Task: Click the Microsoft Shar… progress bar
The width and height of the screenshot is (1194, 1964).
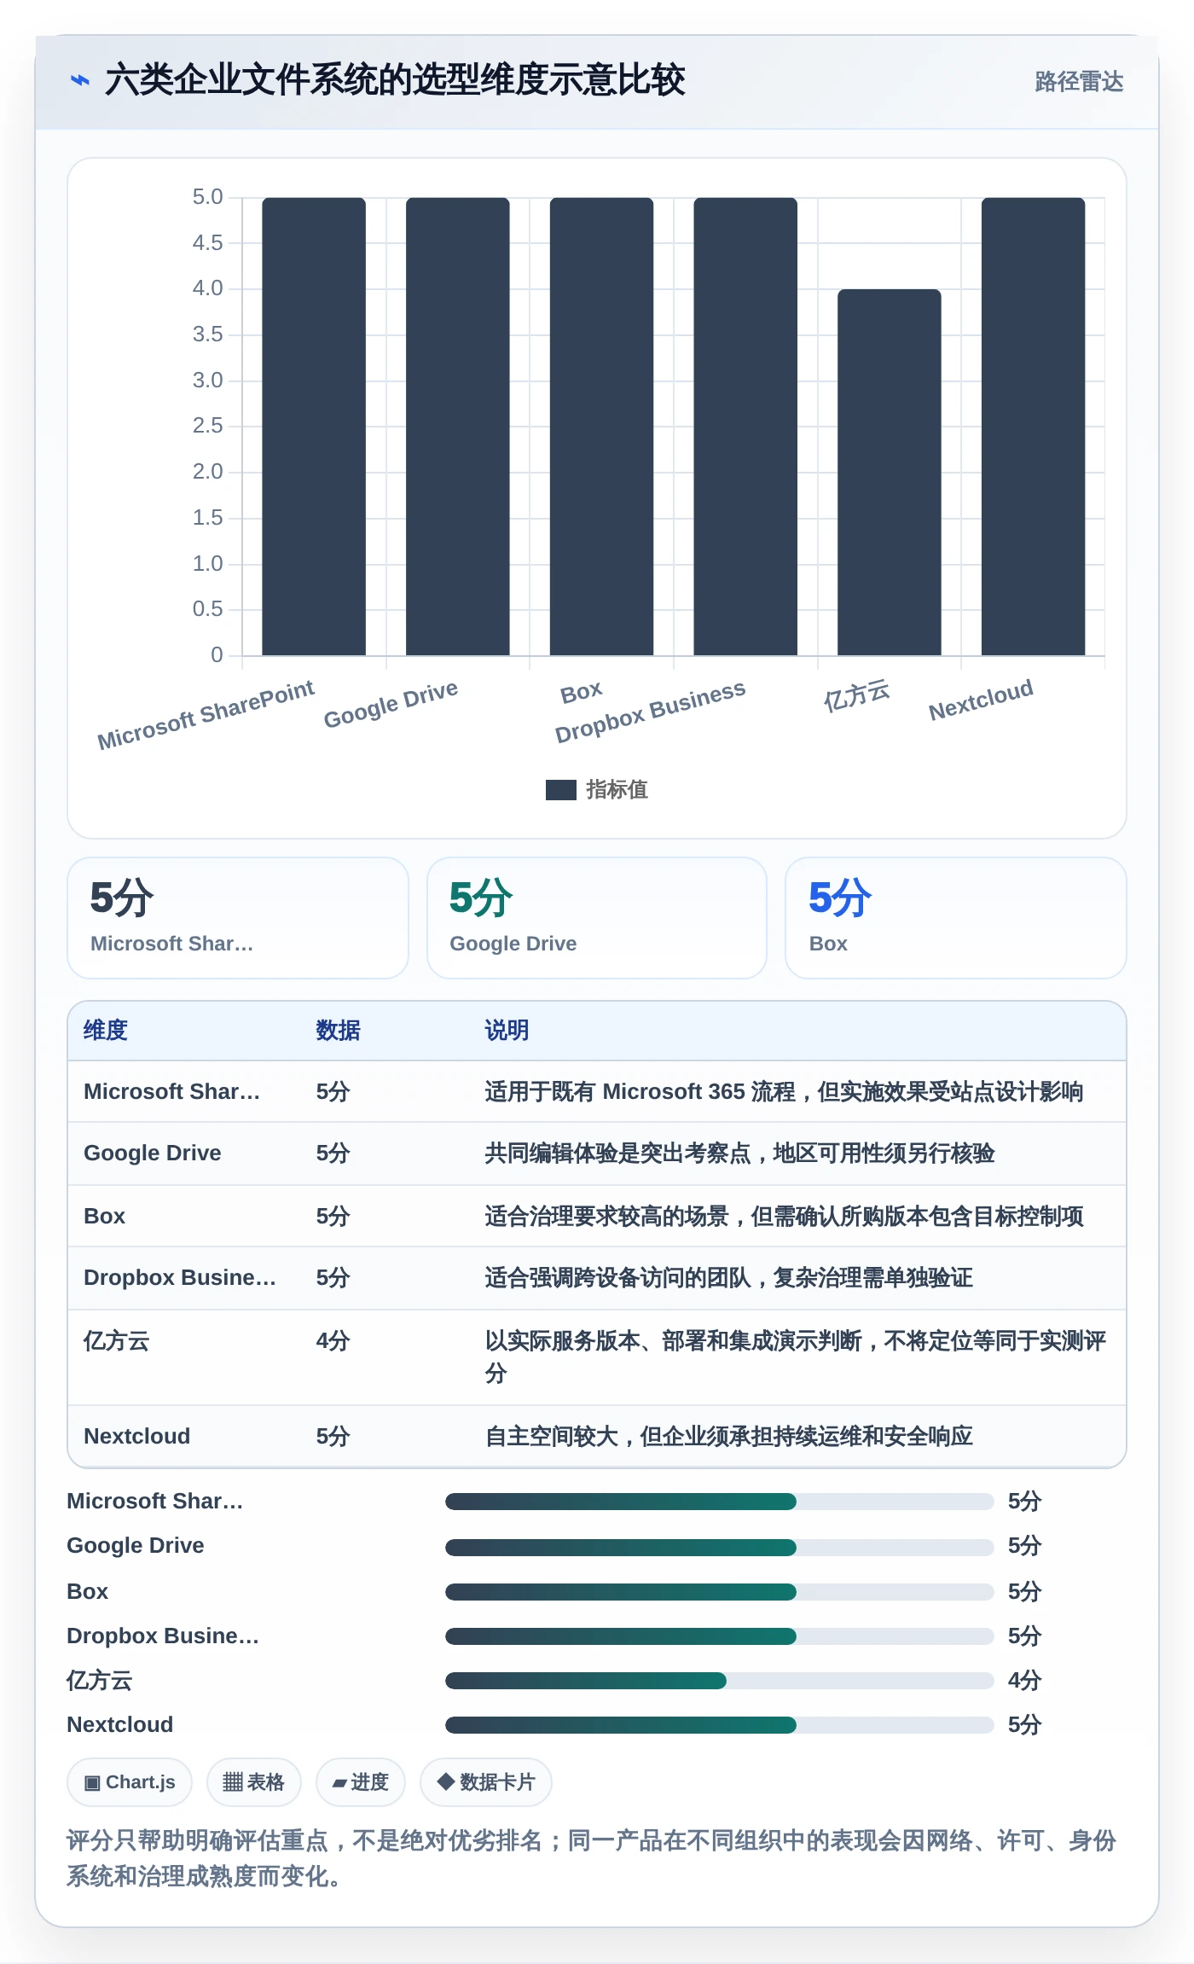Action: (x=719, y=1502)
